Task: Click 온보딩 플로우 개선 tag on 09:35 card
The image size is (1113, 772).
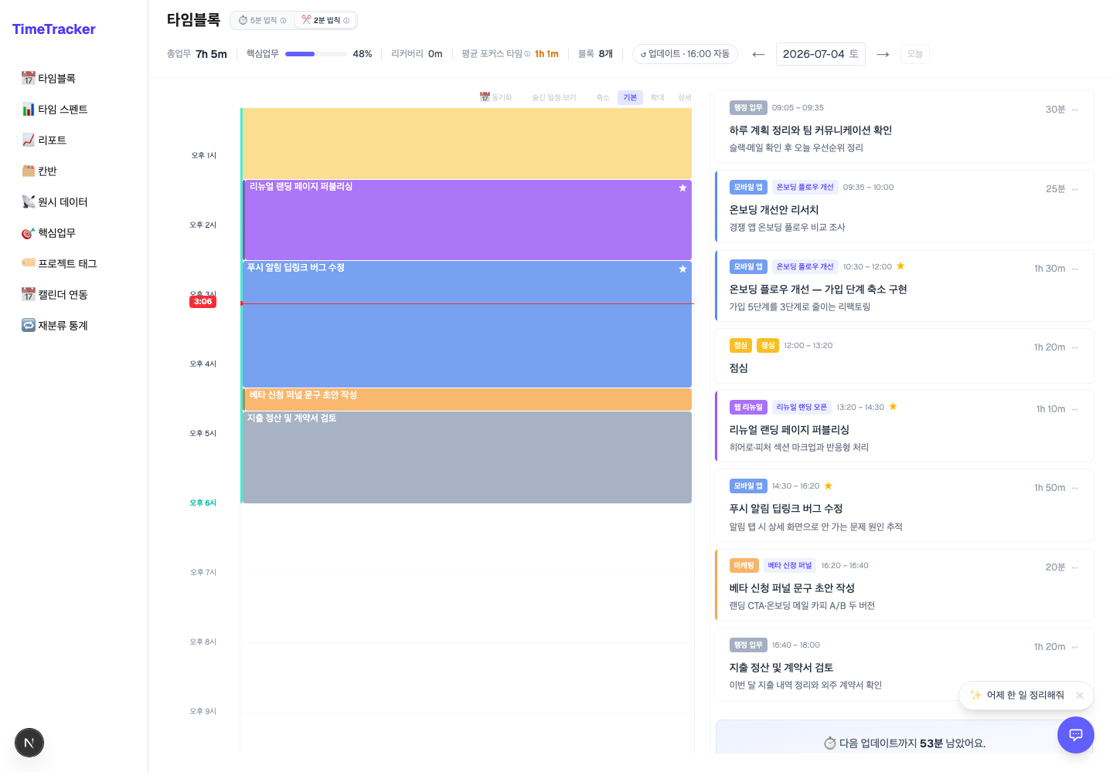Action: tap(805, 188)
